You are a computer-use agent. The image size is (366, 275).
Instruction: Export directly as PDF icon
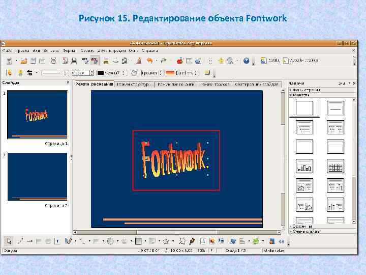tap(65, 61)
